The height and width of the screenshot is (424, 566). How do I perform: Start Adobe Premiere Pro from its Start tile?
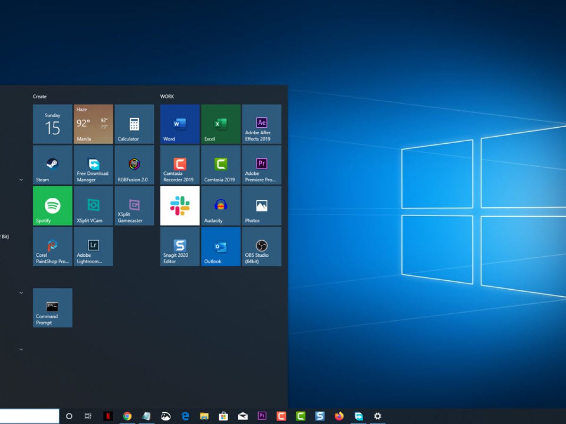click(262, 165)
